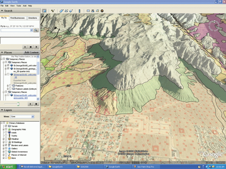Uncheck the Terrain layer checkbox
This screenshot has width=226, height=169.
(x=6, y=126)
